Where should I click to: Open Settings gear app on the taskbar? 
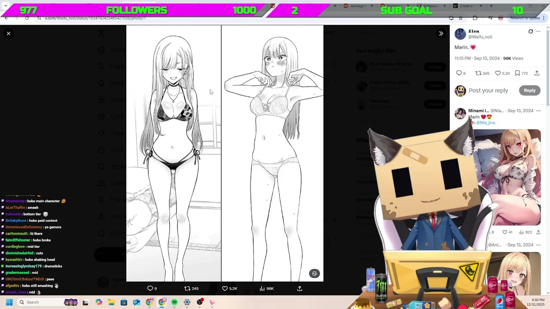click(x=187, y=302)
